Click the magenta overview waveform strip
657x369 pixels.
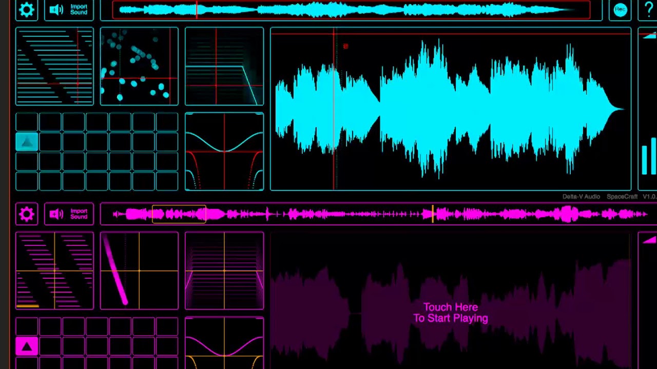378,214
